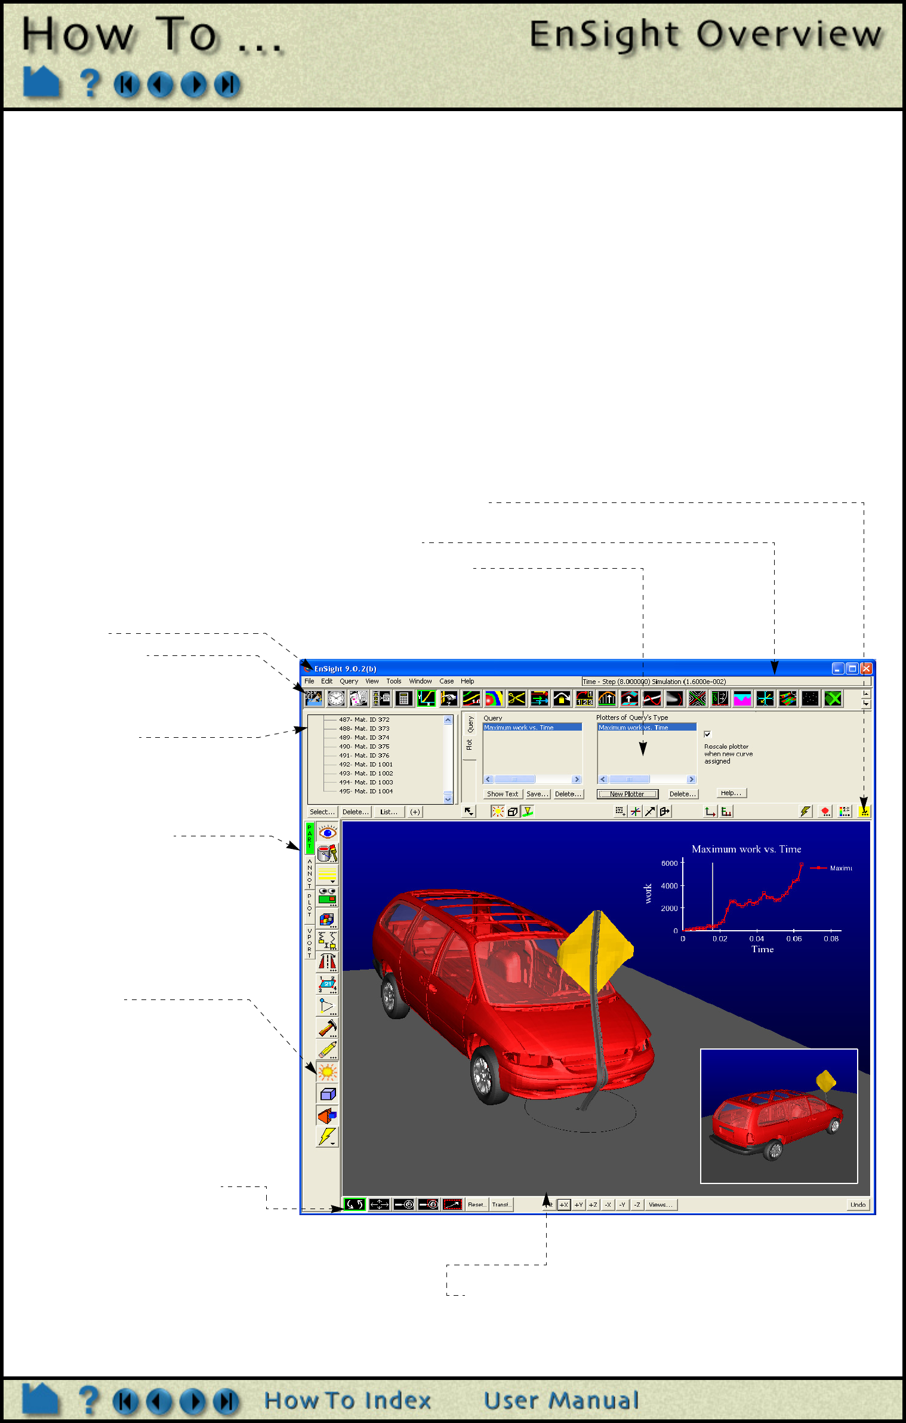Select the Query/Plotter feature icon
Image resolution: width=906 pixels, height=1423 pixels.
click(x=427, y=698)
